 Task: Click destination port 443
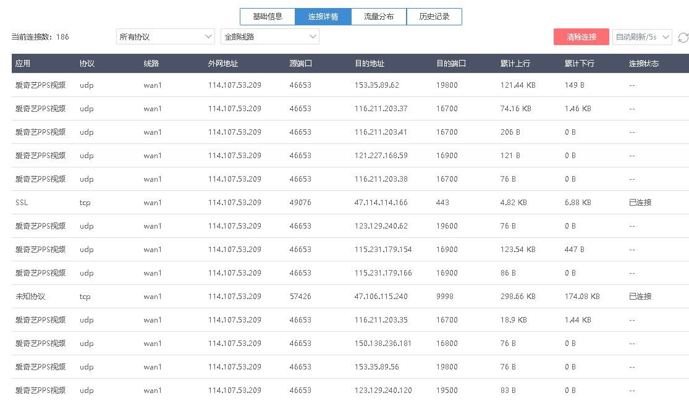442,203
